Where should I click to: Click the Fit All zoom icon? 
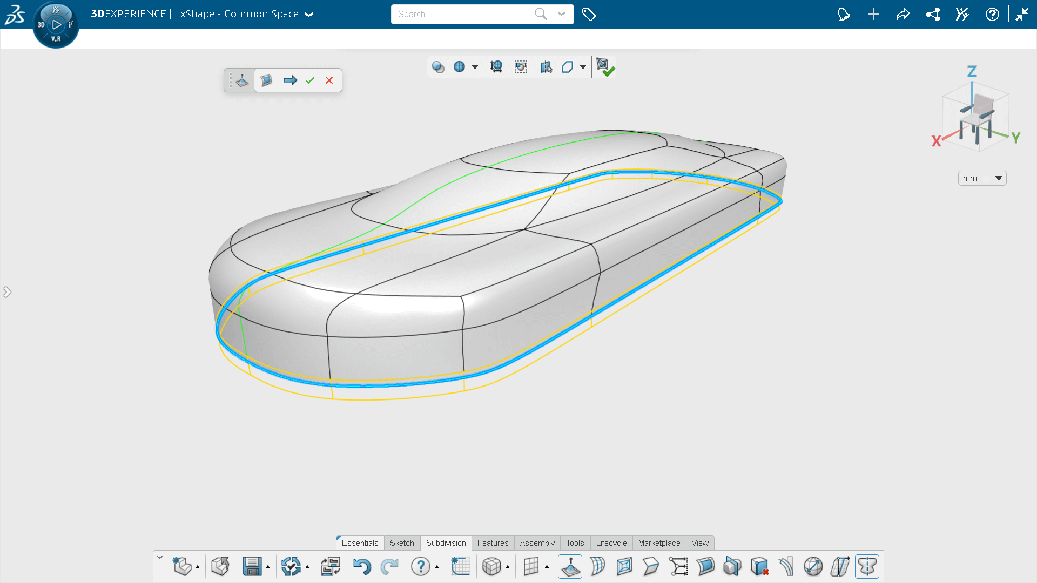(x=496, y=67)
